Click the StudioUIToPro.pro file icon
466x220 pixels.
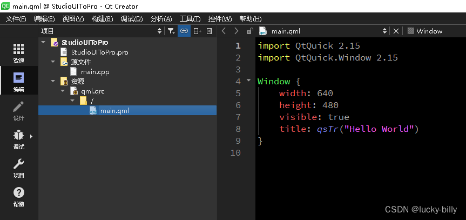pyautogui.click(x=64, y=52)
